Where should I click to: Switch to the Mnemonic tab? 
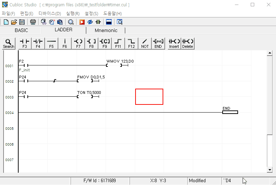coord(106,31)
